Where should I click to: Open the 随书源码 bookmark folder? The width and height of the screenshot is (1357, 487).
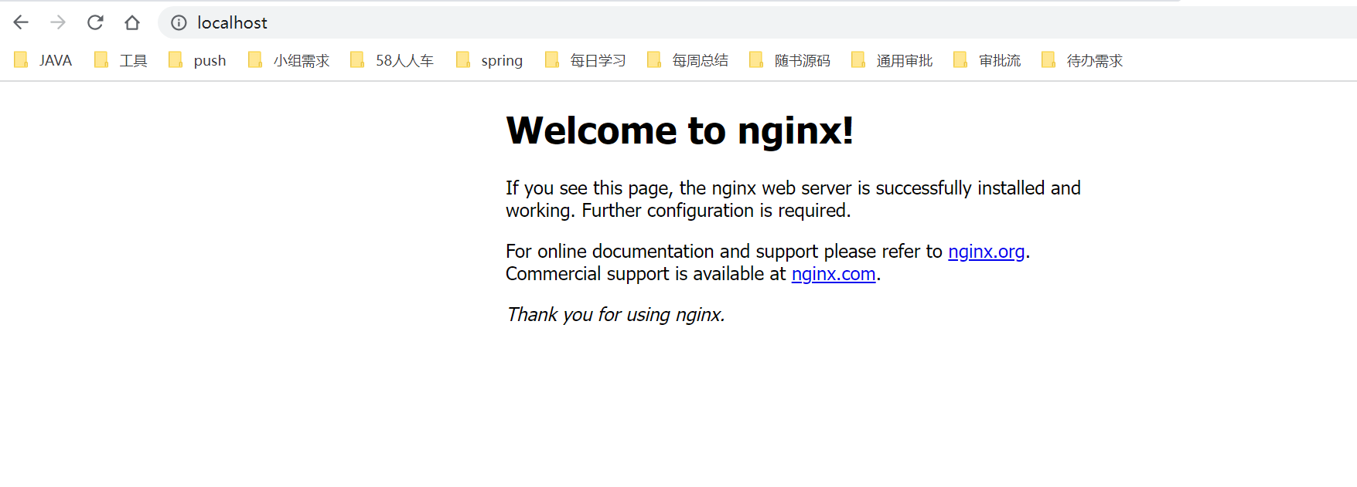(x=789, y=60)
